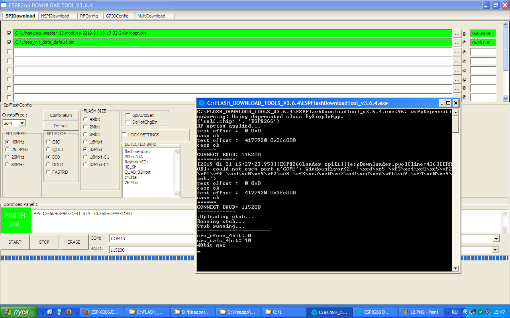
Task: Click the green shield icon in system tray
Action: point(481,312)
